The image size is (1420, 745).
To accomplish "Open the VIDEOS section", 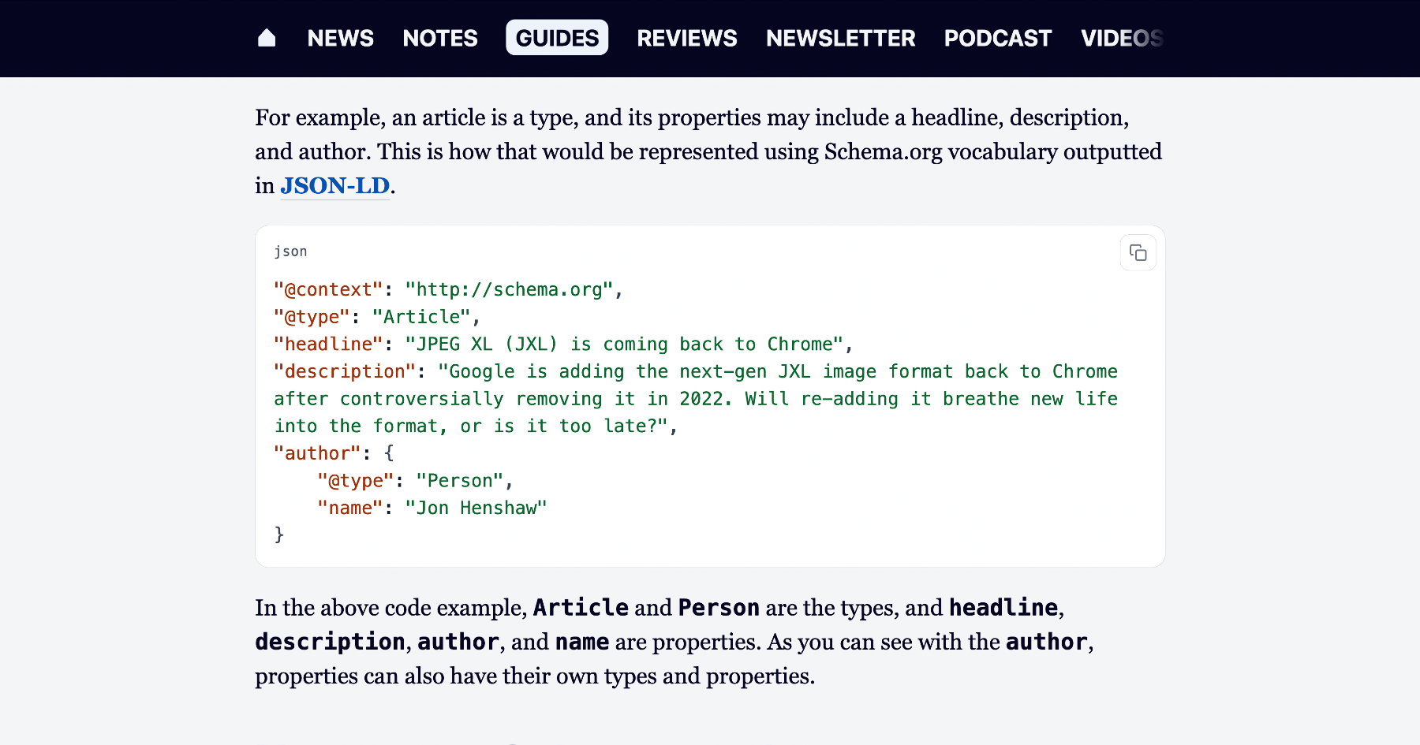I will pyautogui.click(x=1122, y=38).
